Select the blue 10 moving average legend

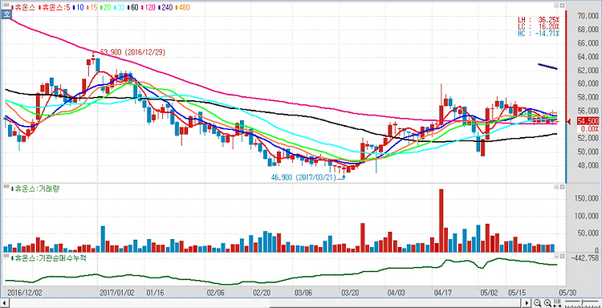[79, 7]
